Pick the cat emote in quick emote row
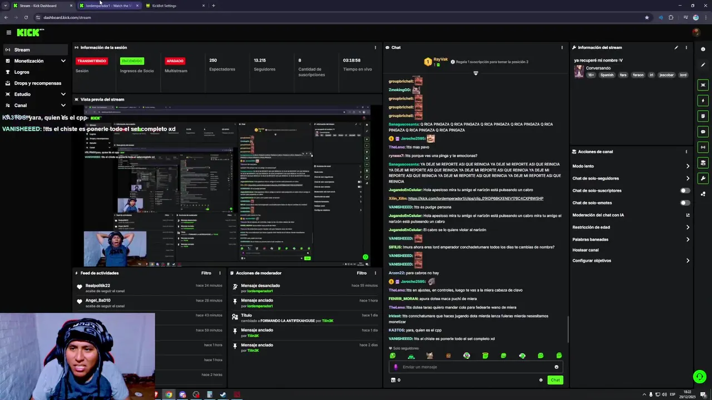712x400 pixels. click(429, 356)
